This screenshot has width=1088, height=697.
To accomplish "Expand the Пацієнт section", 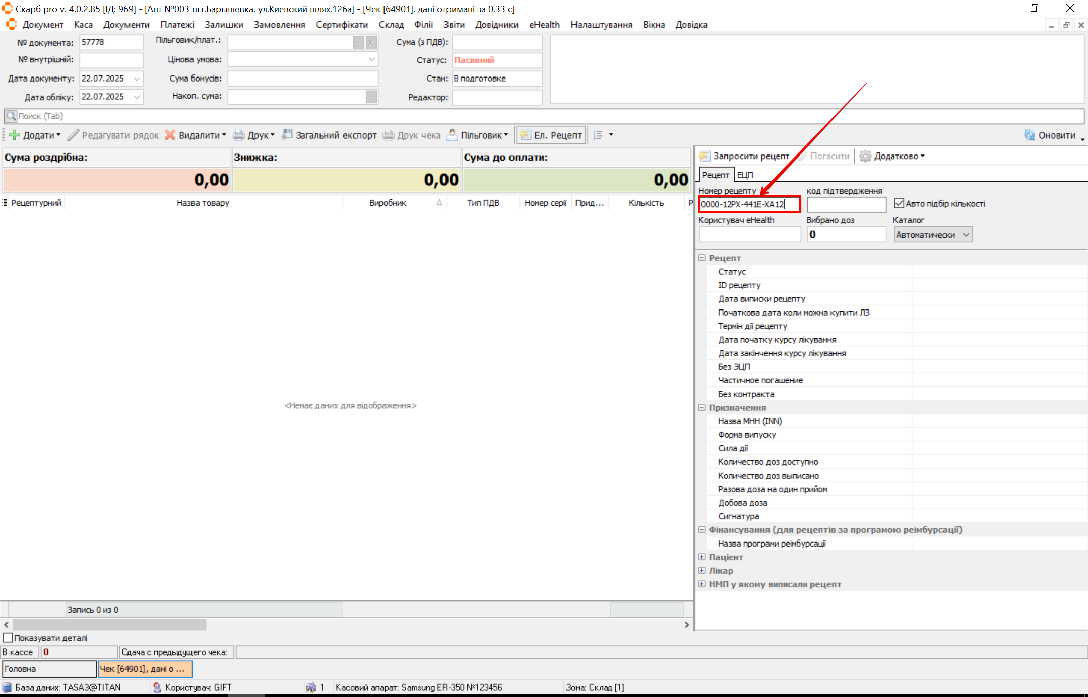I will tap(701, 557).
